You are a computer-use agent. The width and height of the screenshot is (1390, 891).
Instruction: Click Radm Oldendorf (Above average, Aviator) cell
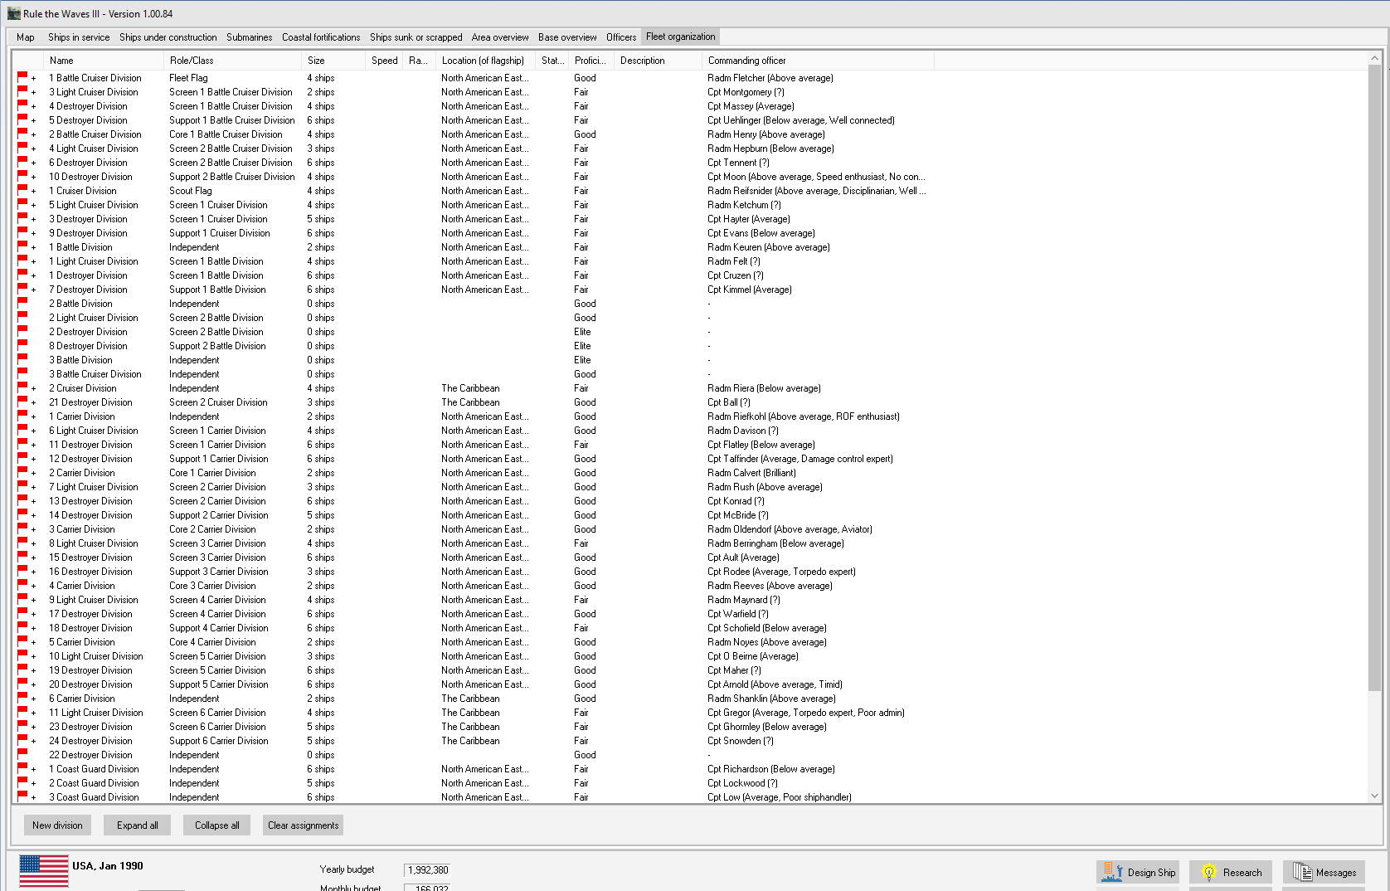click(x=790, y=528)
